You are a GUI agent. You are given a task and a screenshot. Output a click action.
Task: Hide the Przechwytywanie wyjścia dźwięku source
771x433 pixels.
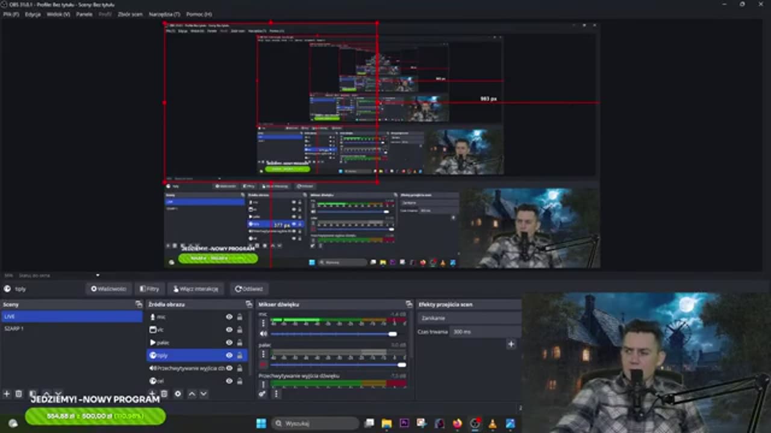[229, 368]
